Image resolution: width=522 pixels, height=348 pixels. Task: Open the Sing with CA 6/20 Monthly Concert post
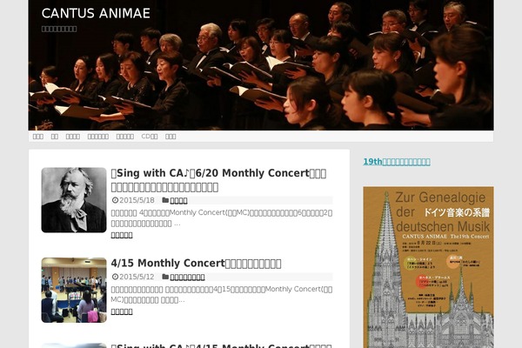(218, 180)
